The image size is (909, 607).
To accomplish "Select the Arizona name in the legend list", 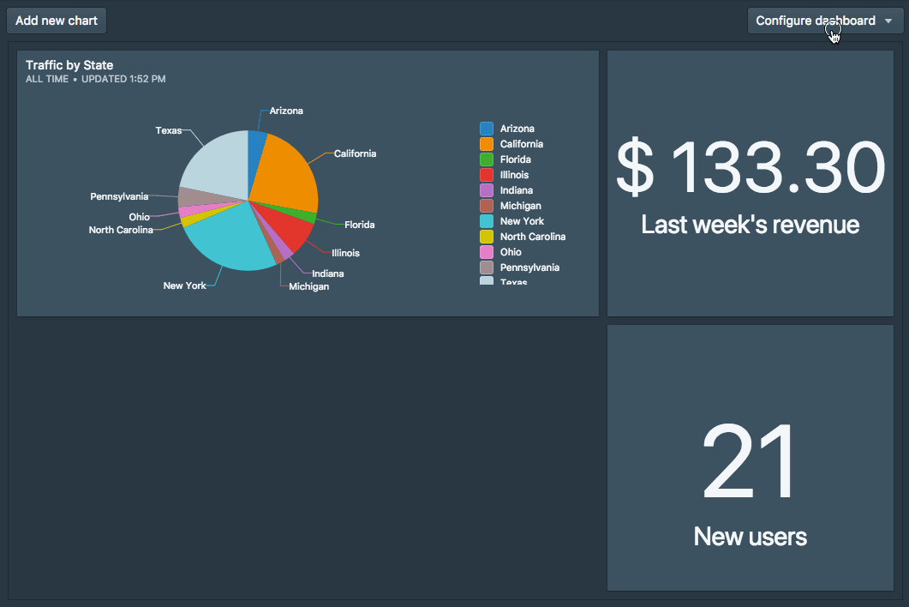I will (517, 129).
